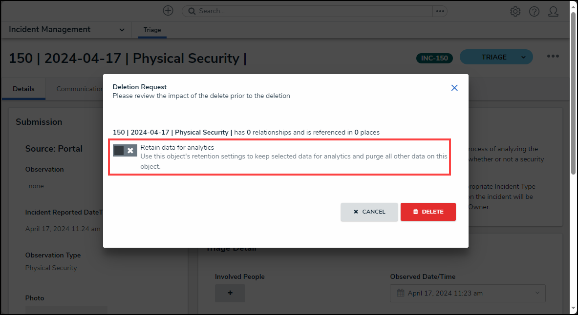Cancel the deletion request
This screenshot has width=578, height=315.
point(369,212)
